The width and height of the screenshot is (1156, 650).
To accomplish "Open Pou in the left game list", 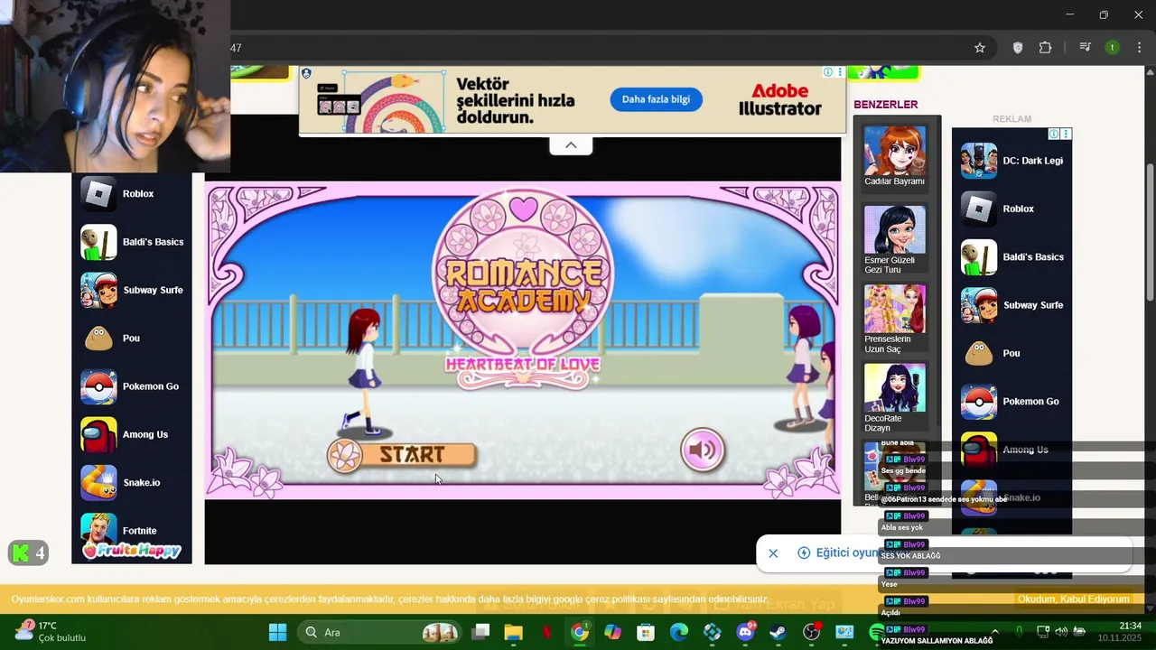I will tap(132, 339).
